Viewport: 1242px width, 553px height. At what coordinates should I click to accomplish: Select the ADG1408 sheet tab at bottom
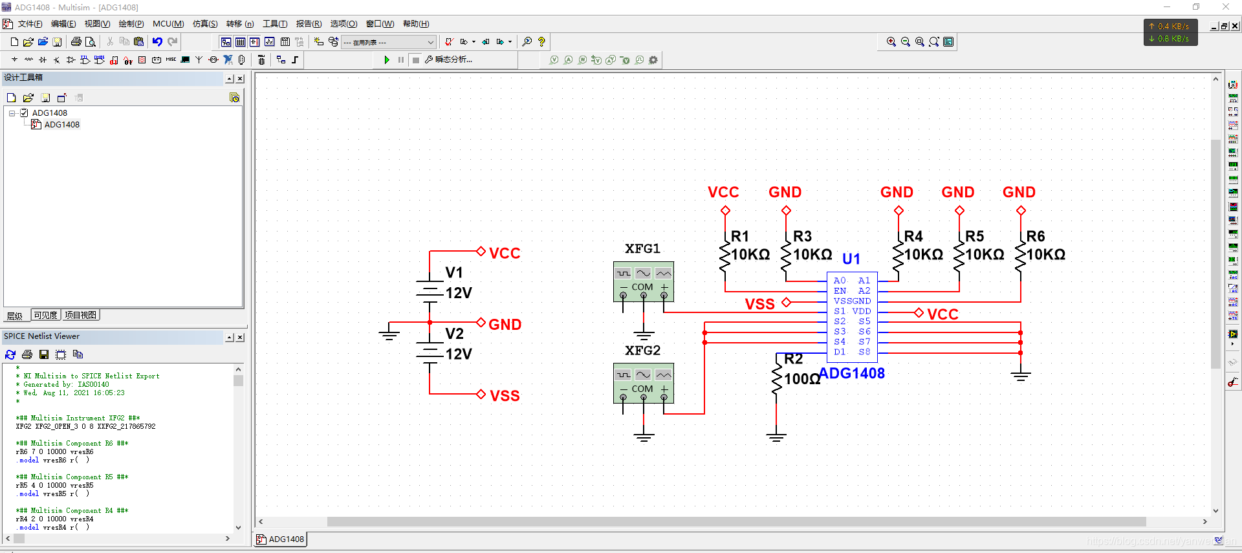coord(281,539)
